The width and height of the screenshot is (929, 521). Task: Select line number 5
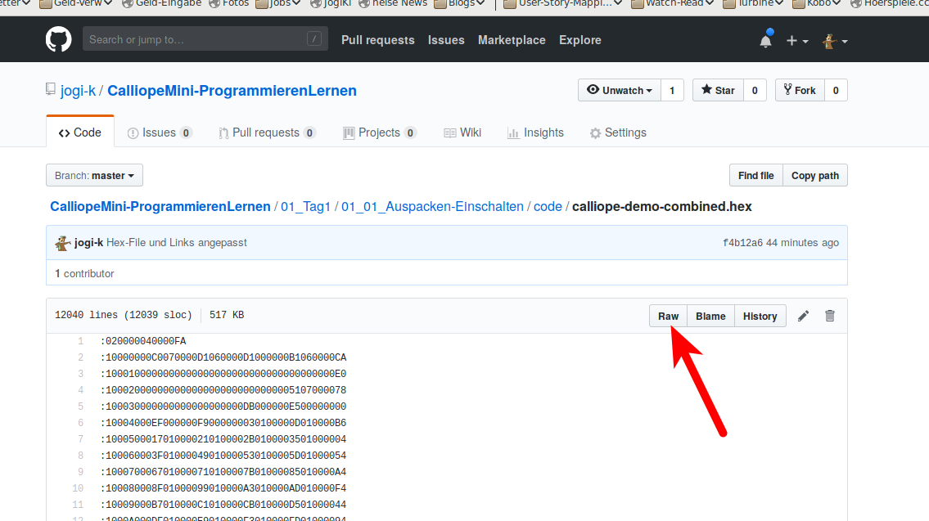[80, 406]
